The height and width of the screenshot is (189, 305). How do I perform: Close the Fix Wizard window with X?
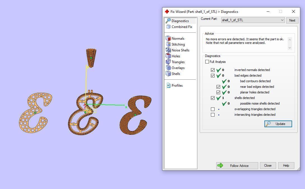tap(294, 12)
